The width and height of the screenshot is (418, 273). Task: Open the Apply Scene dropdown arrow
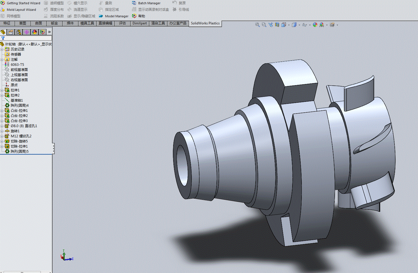327,25
